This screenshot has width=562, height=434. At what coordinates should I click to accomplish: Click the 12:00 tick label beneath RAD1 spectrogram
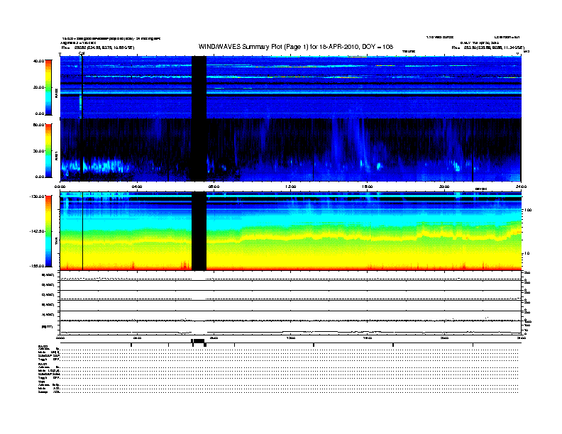coord(291,187)
